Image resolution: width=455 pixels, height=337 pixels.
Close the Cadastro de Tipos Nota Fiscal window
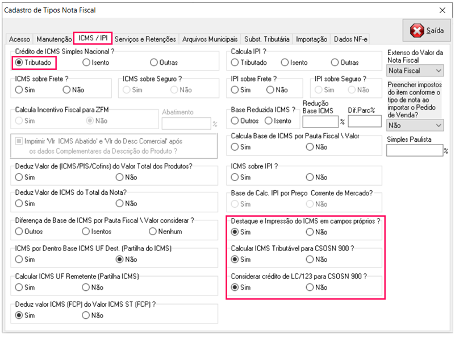pos(442,10)
